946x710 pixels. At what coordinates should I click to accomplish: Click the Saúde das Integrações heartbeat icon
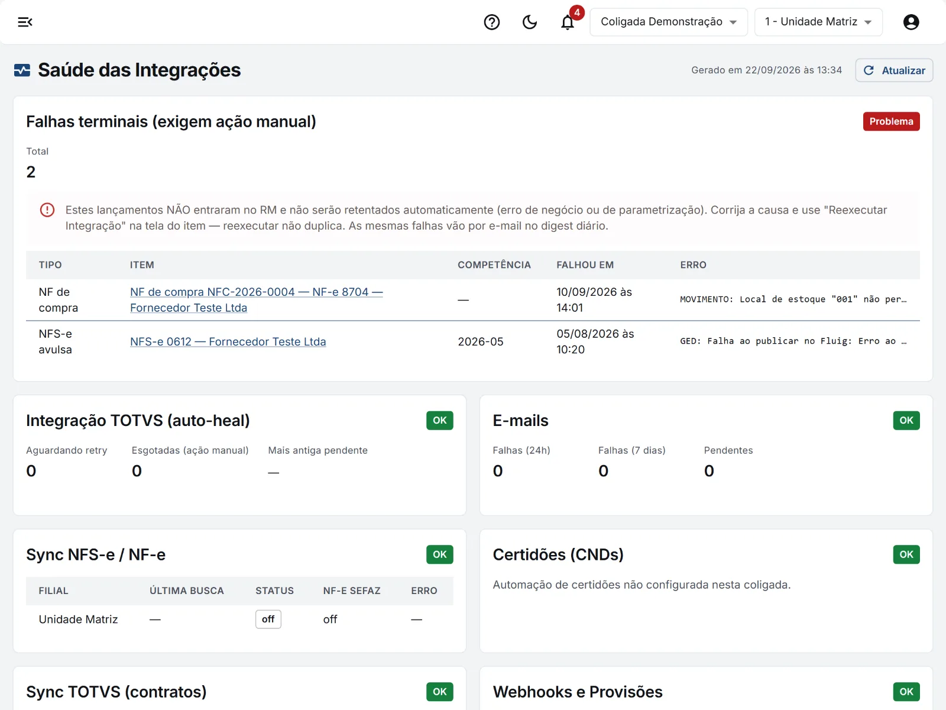pyautogui.click(x=22, y=70)
